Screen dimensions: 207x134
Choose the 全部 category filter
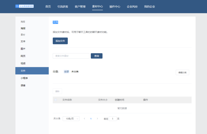67,72
